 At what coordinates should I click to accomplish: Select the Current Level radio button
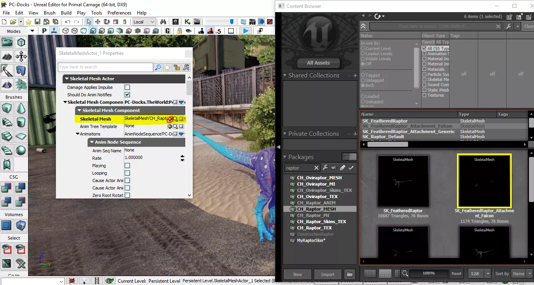pos(363,49)
